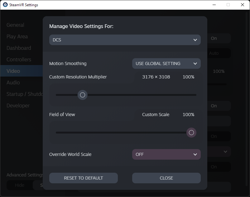Open the Developer settings tab
Viewport: 250px width, 197px height.
click(x=18, y=106)
